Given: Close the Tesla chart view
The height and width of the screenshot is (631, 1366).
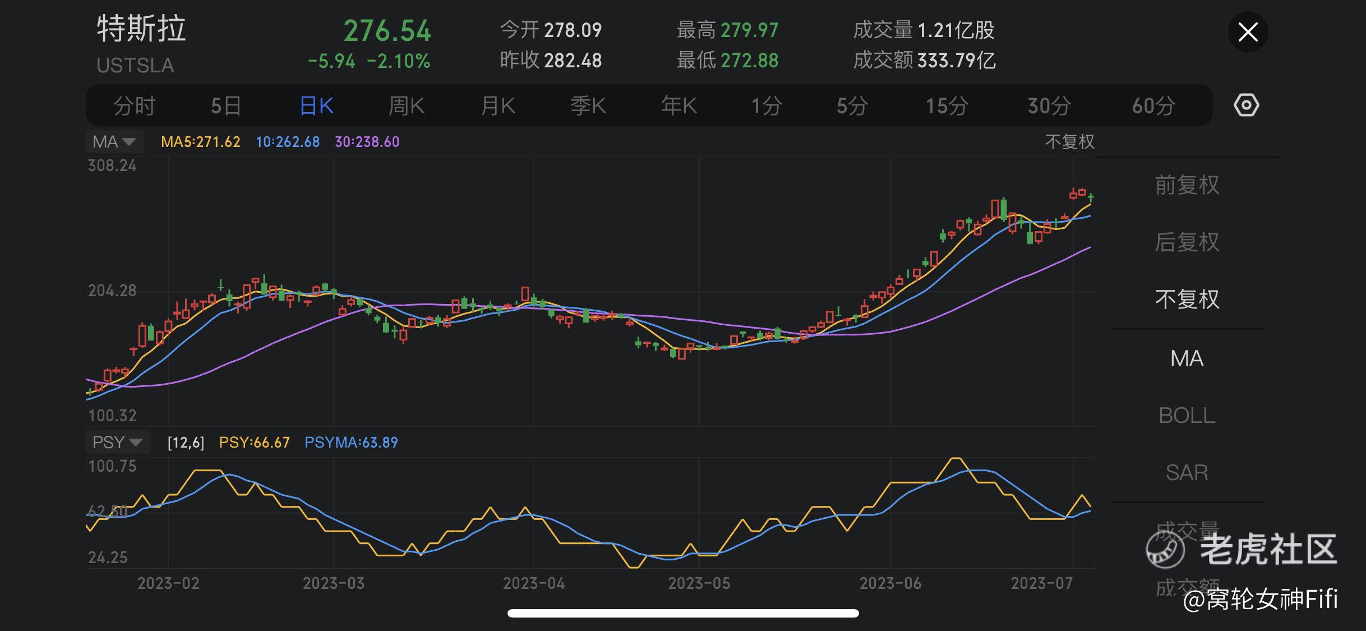Looking at the screenshot, I should point(1248,32).
